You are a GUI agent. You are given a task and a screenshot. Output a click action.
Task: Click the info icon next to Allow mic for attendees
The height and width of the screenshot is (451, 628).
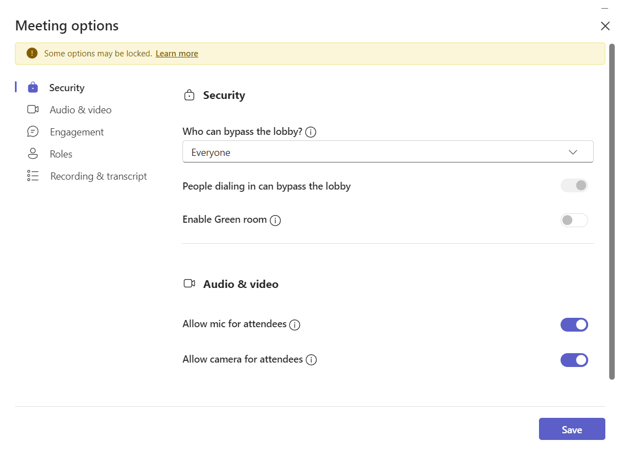[x=295, y=325]
